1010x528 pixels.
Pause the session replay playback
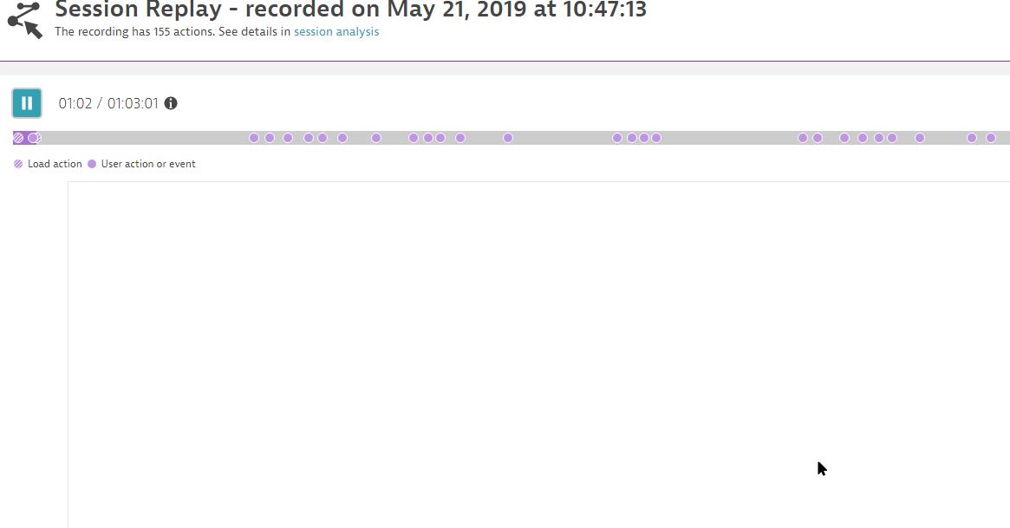tap(27, 103)
